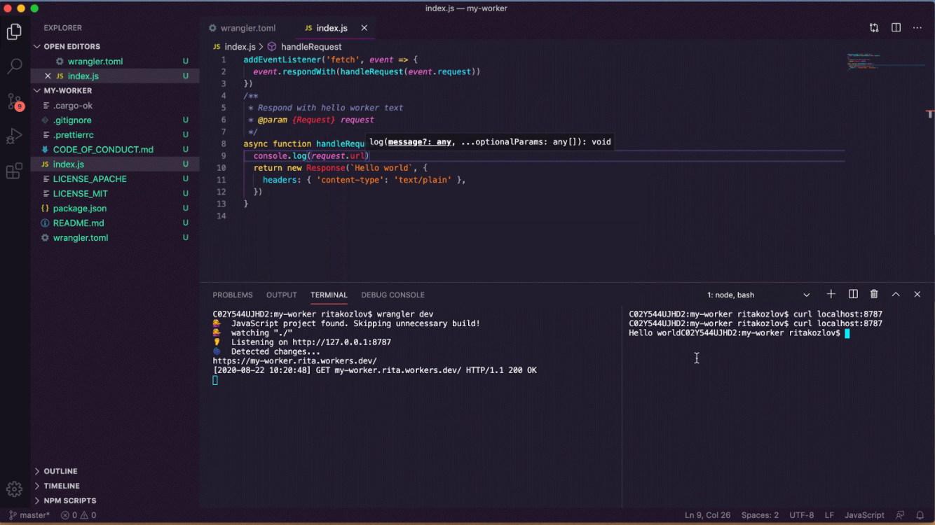This screenshot has height=525, width=935.
Task: Maximize the panel with the up chevron
Action: tap(896, 295)
